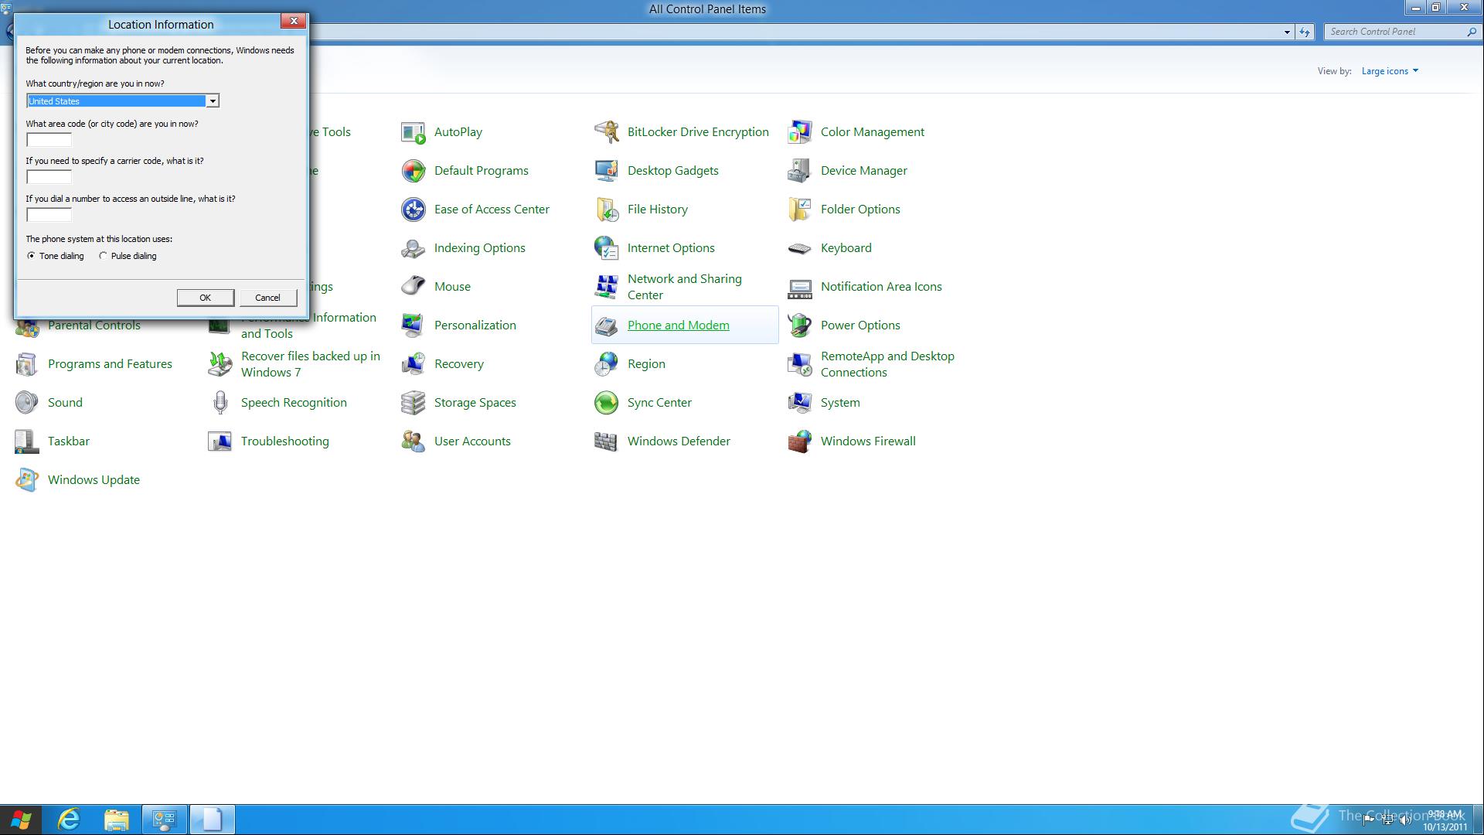Open the Device Manager icon
The image size is (1484, 835).
[x=800, y=171]
